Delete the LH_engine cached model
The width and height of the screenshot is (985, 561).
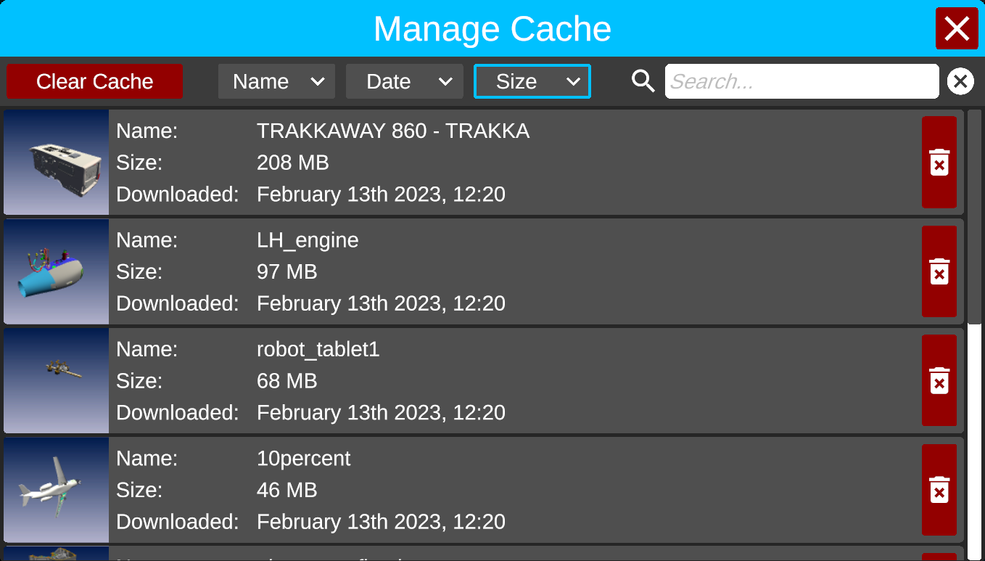click(939, 271)
